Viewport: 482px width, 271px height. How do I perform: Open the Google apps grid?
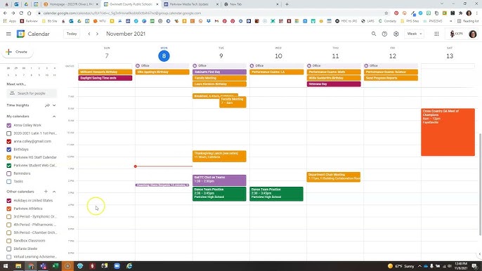coord(436,34)
